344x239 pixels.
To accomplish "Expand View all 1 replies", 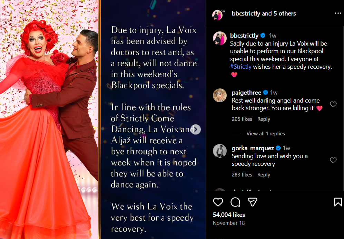I will (x=265, y=134).
